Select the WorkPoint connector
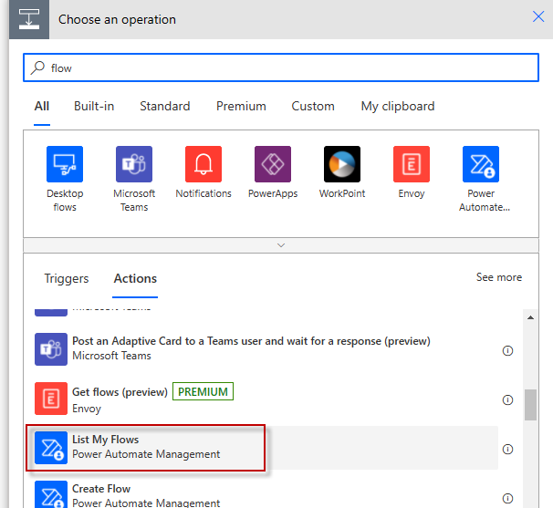 click(342, 164)
